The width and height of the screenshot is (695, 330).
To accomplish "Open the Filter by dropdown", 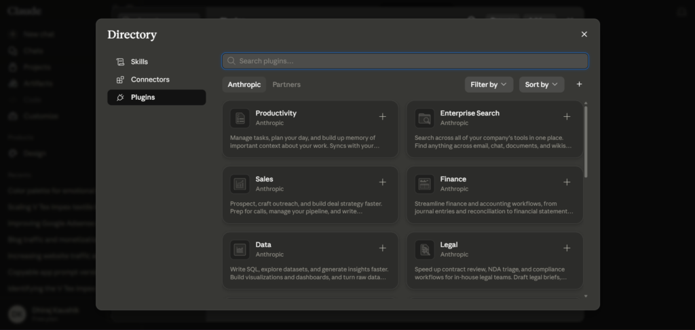I will click(x=489, y=84).
